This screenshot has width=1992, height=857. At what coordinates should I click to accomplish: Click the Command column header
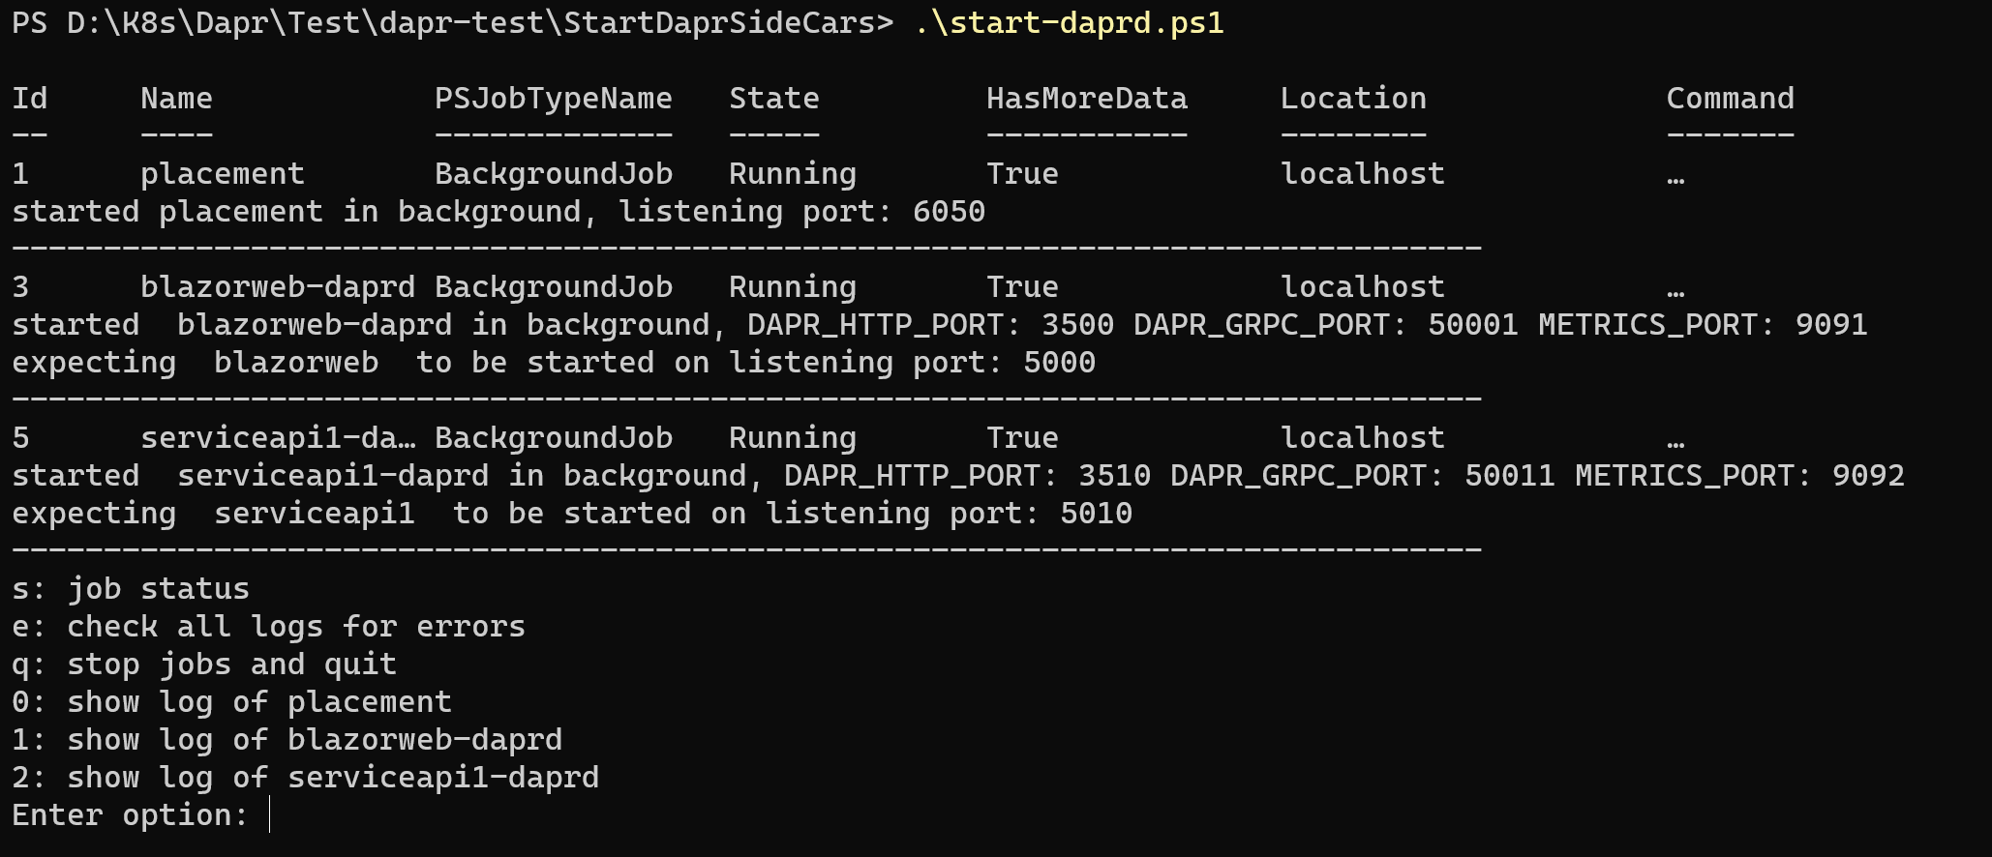pyautogui.click(x=1731, y=99)
